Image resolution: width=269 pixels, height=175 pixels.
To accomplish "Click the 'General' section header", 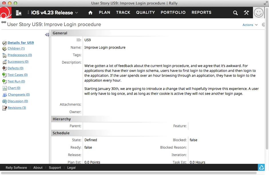I will 60,33.
